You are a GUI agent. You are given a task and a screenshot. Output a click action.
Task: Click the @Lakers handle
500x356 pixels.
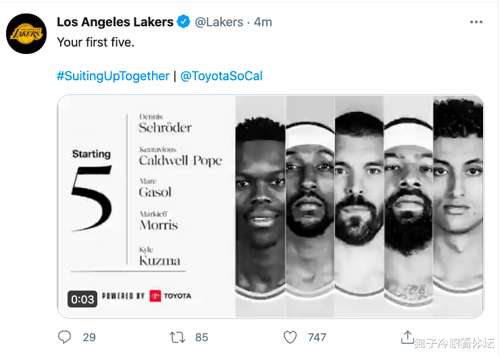click(219, 22)
